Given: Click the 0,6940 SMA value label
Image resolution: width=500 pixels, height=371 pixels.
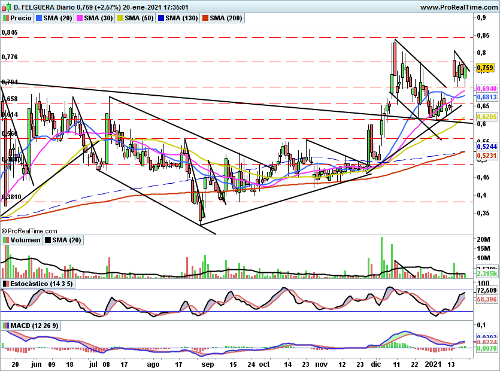Looking at the screenshot, I should pos(487,89).
